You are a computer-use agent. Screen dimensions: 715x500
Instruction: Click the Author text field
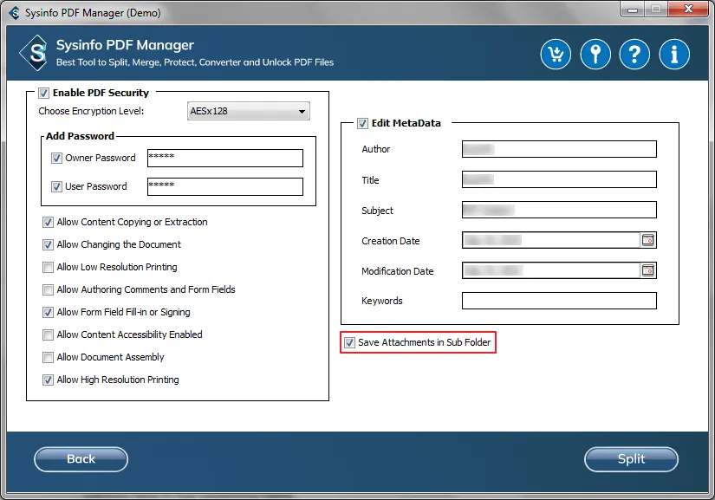point(558,149)
